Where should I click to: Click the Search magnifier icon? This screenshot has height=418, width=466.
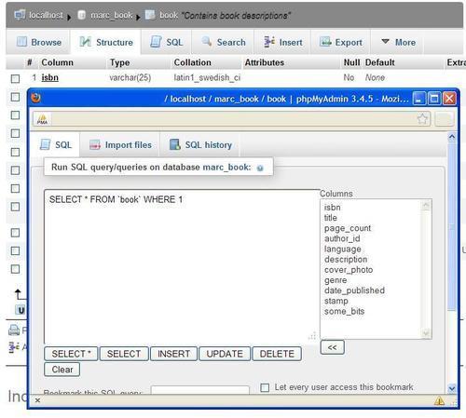coord(207,41)
